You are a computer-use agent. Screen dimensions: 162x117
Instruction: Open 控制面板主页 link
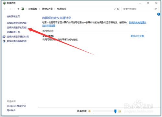(x=13, y=16)
